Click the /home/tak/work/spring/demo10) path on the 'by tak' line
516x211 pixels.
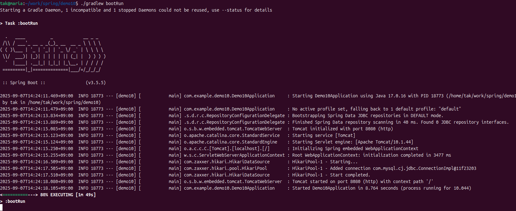[x=64, y=102]
